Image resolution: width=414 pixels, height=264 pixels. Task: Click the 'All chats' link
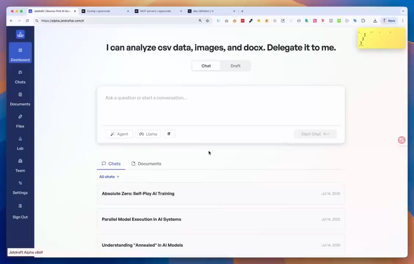109,176
